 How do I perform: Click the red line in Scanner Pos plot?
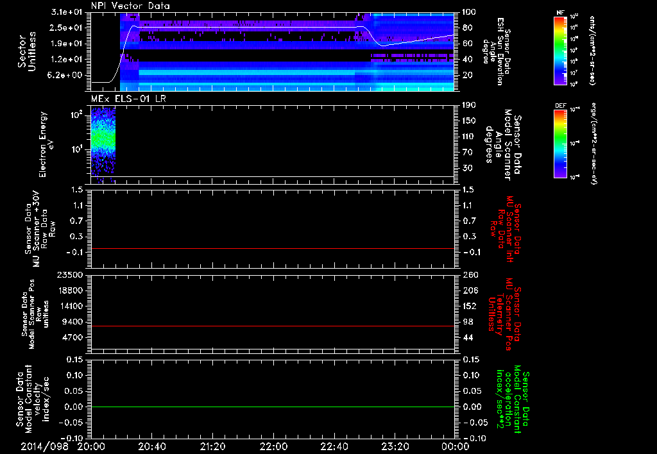(x=273, y=326)
